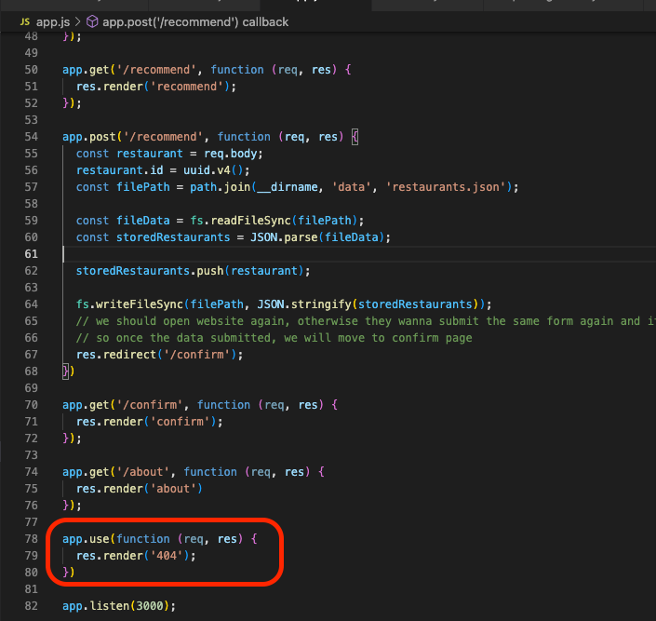Click app.use(function on line 78
This screenshot has width=656, height=621.
tap(116, 538)
